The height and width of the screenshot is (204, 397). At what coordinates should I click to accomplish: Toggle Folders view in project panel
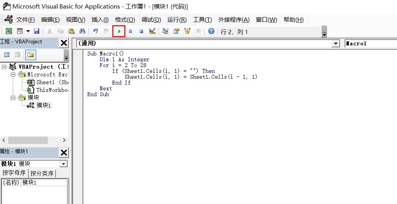click(31, 55)
